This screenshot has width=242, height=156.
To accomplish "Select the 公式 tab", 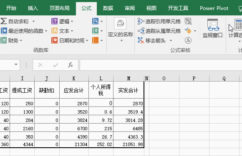I will 86,8.
